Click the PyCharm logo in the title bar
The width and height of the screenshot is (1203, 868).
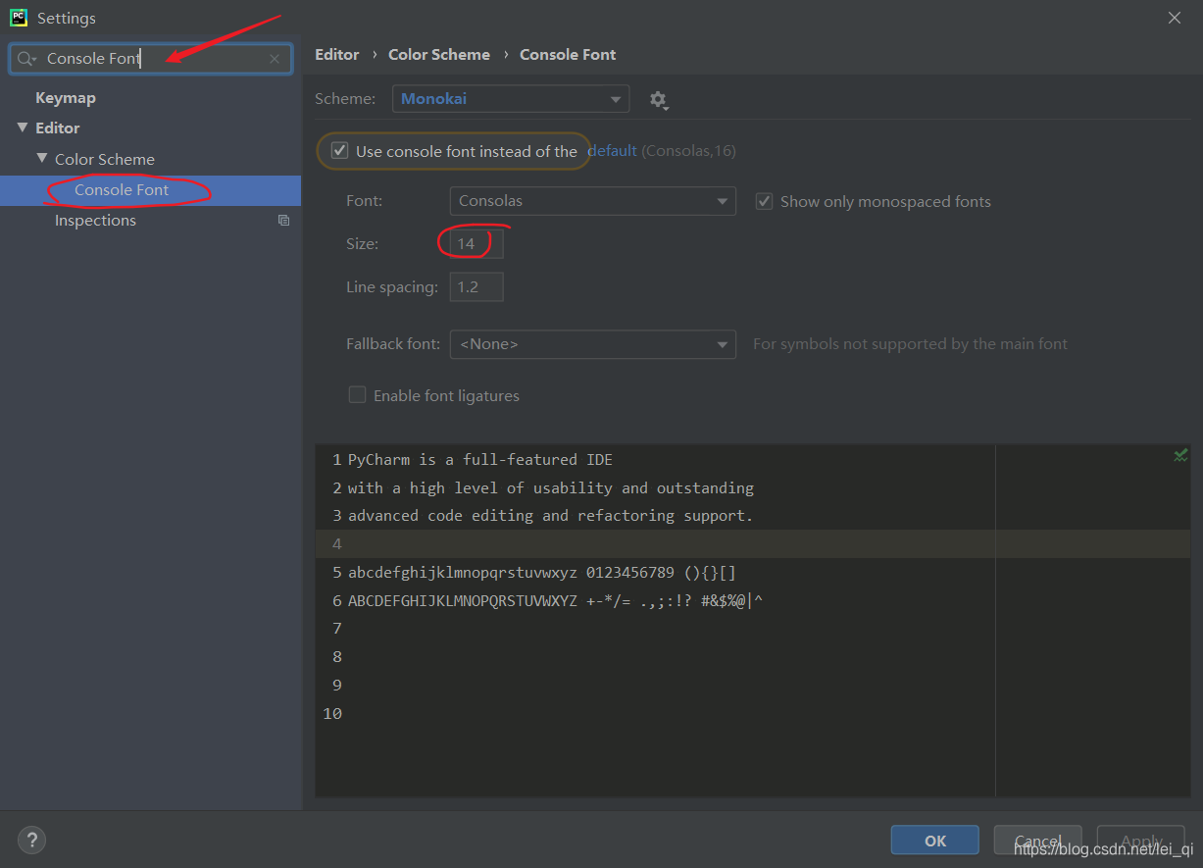point(18,18)
